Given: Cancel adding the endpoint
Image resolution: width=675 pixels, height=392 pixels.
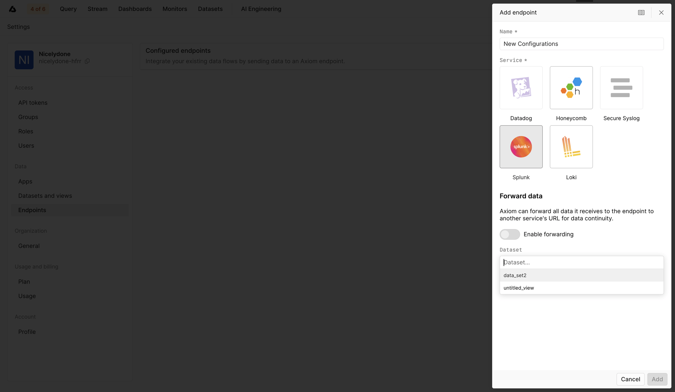Looking at the screenshot, I should [630, 379].
